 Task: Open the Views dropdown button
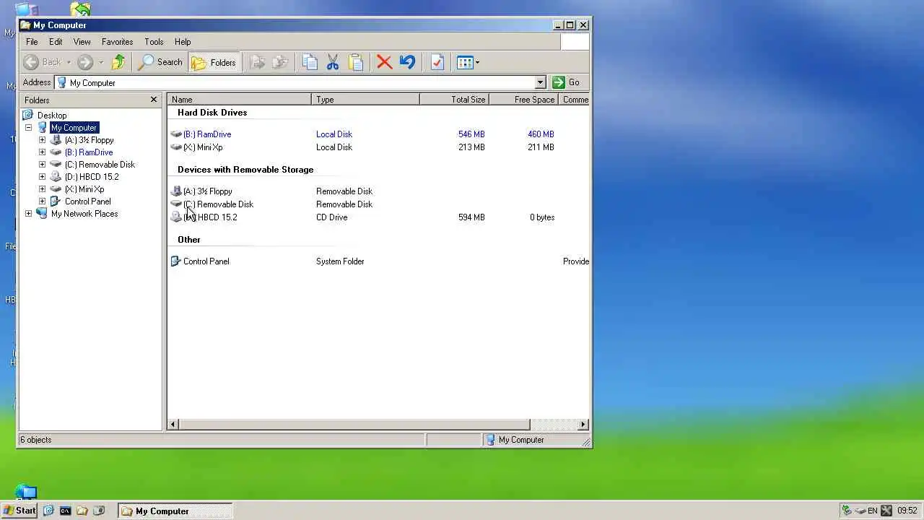(x=468, y=62)
